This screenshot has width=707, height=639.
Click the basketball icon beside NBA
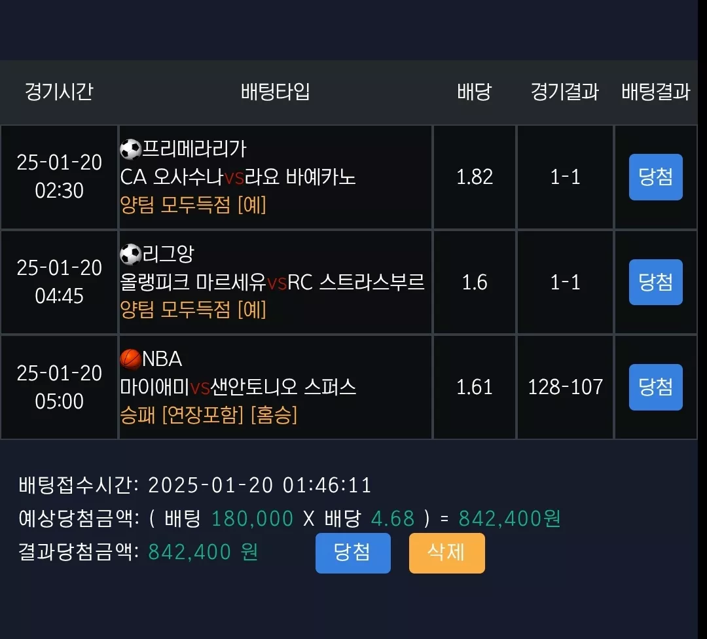(131, 359)
